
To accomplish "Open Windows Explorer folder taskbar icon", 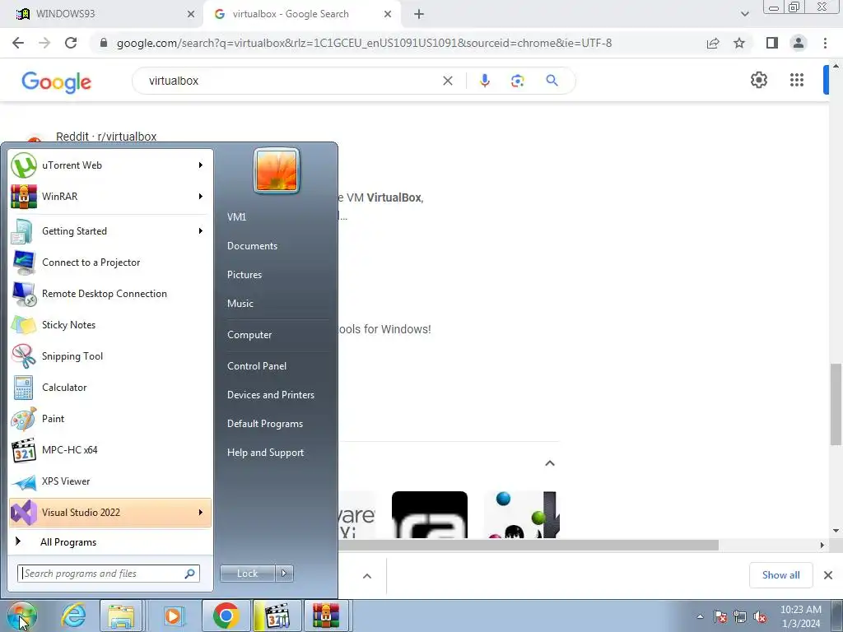I will click(121, 616).
